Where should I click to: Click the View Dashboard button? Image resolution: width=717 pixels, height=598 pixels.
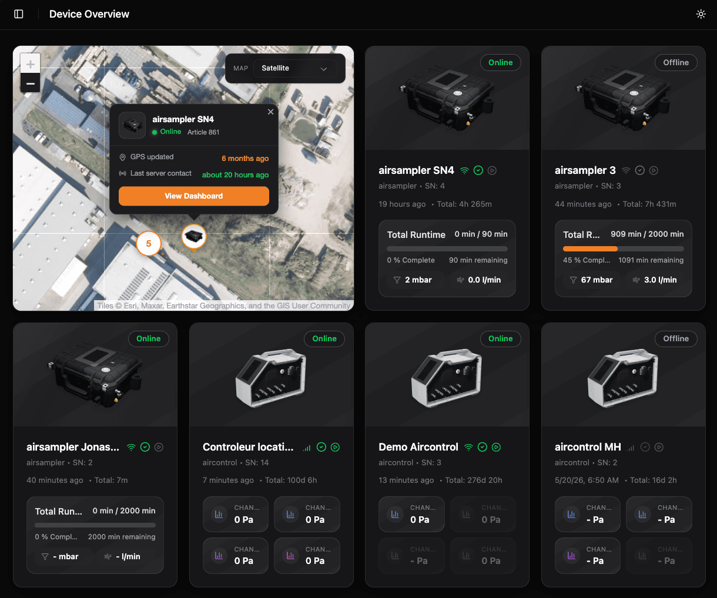pos(194,196)
